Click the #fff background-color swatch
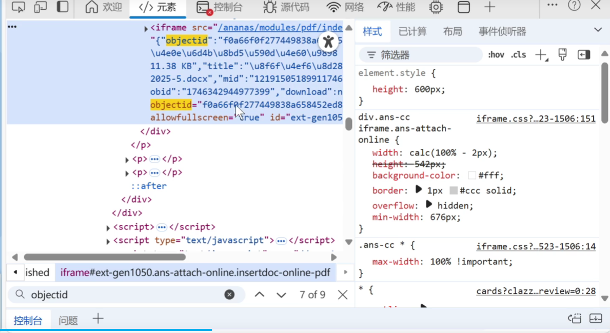Image resolution: width=610 pixels, height=333 pixels. tap(472, 175)
